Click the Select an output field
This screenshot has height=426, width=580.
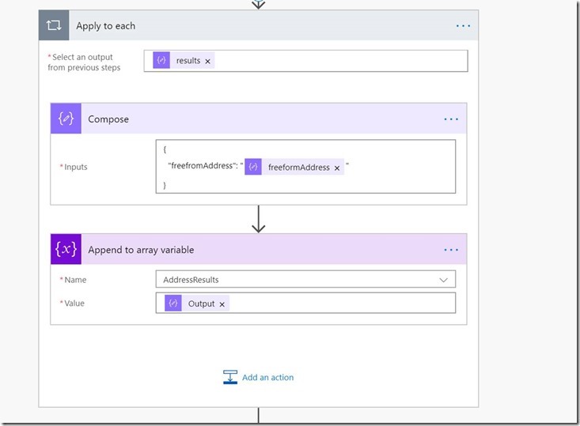(x=340, y=61)
